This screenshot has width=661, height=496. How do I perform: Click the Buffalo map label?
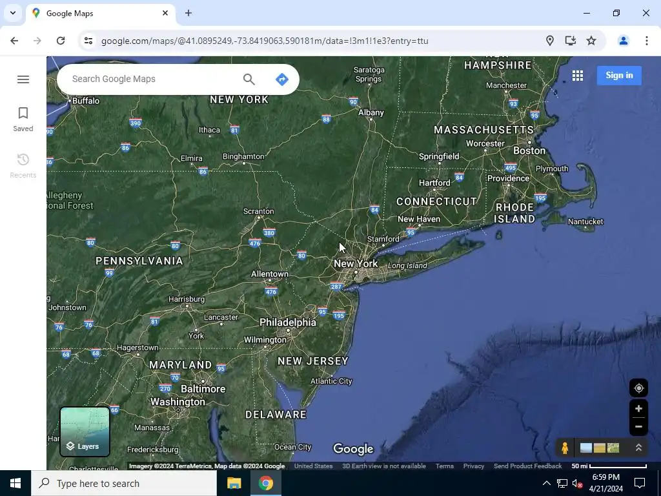tap(86, 100)
